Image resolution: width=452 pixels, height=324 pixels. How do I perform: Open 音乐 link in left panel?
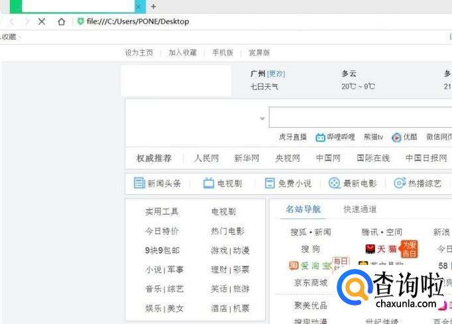[x=153, y=289]
